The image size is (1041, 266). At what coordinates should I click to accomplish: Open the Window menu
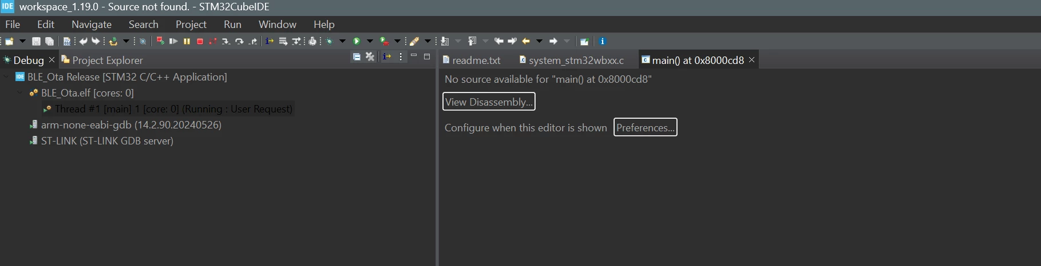pyautogui.click(x=278, y=25)
